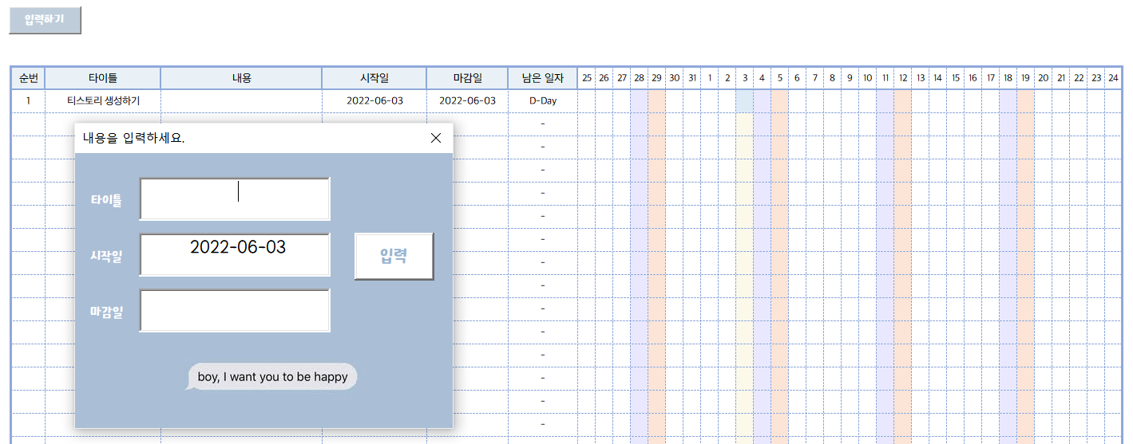Select the day 18 header in calendar
Screen dimensions: 1133x444
coord(1008,78)
